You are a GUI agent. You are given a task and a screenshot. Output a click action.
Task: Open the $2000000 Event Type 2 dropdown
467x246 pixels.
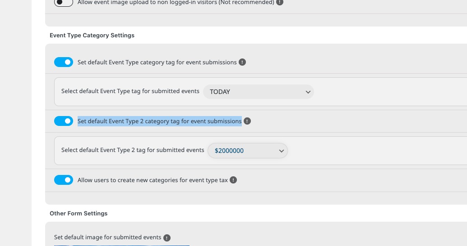point(248,151)
